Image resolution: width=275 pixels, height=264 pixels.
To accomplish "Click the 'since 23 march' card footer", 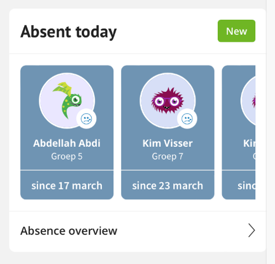I will (168, 185).
